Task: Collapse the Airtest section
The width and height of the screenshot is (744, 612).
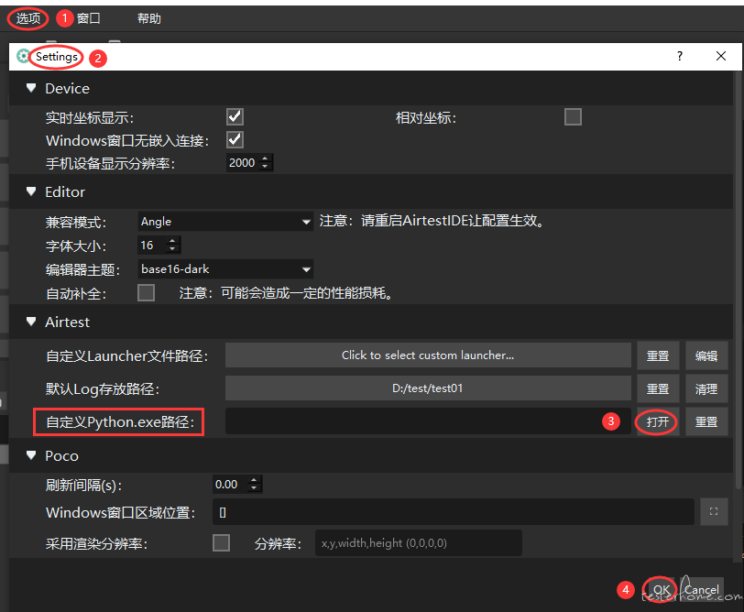Action: tap(31, 322)
